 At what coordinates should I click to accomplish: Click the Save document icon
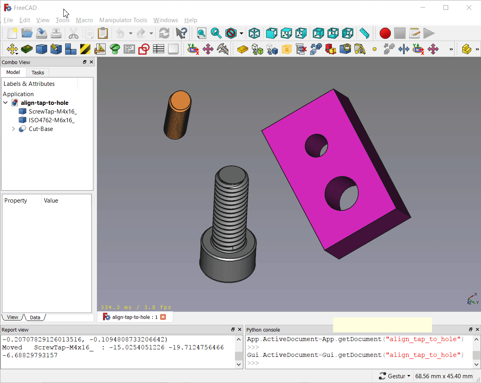[42, 33]
